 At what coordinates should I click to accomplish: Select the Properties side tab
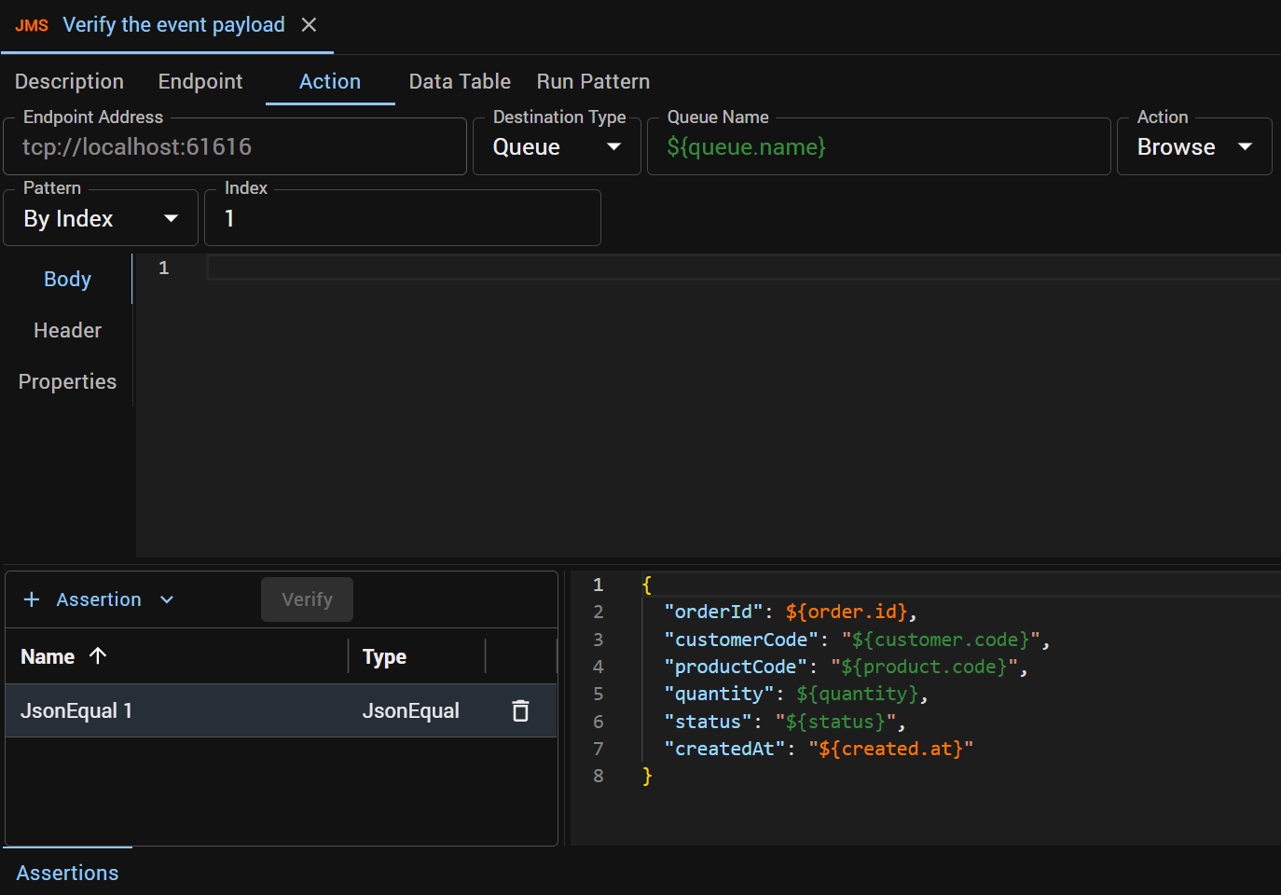pyautogui.click(x=67, y=381)
